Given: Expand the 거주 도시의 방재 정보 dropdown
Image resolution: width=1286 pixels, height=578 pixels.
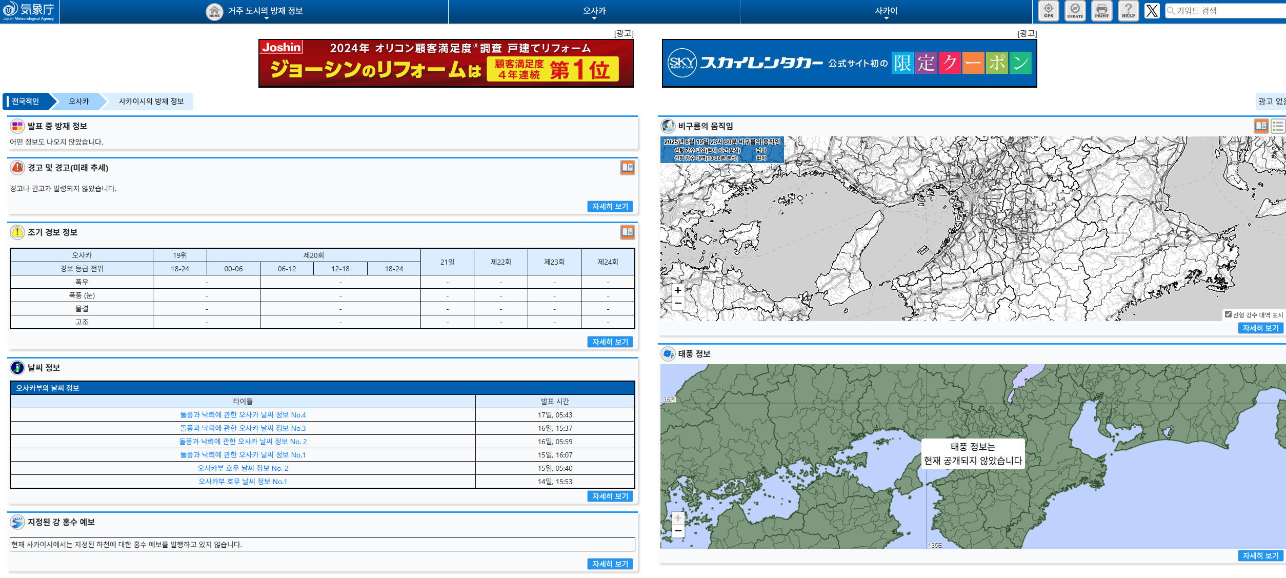Looking at the screenshot, I should pyautogui.click(x=266, y=12).
